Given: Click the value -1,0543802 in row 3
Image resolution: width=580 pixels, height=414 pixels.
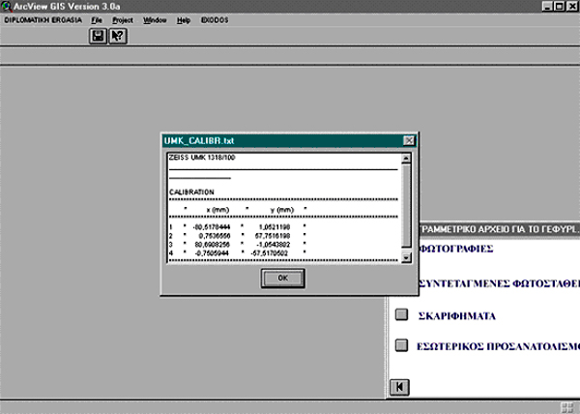Looking at the screenshot, I should click(x=274, y=245).
